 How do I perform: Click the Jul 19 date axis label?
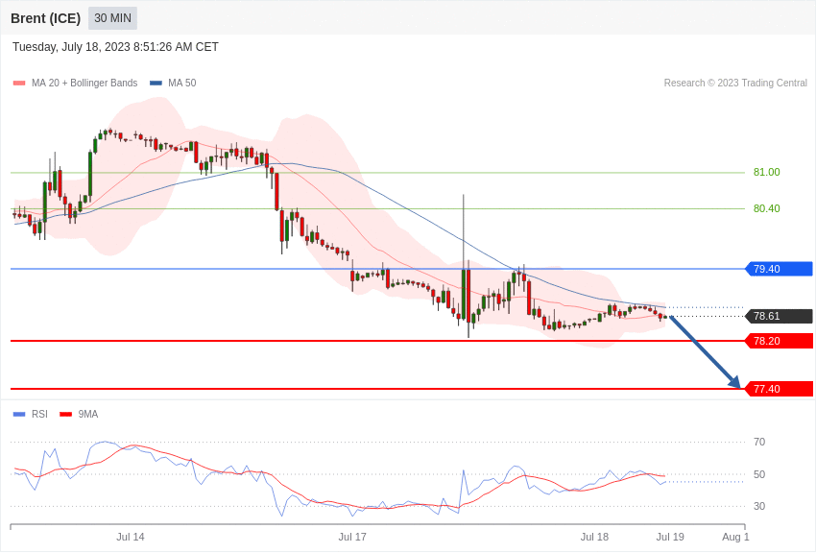click(670, 537)
